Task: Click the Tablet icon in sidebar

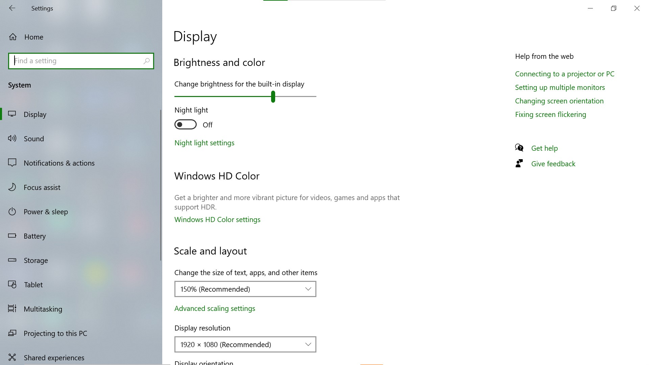Action: tap(12, 285)
